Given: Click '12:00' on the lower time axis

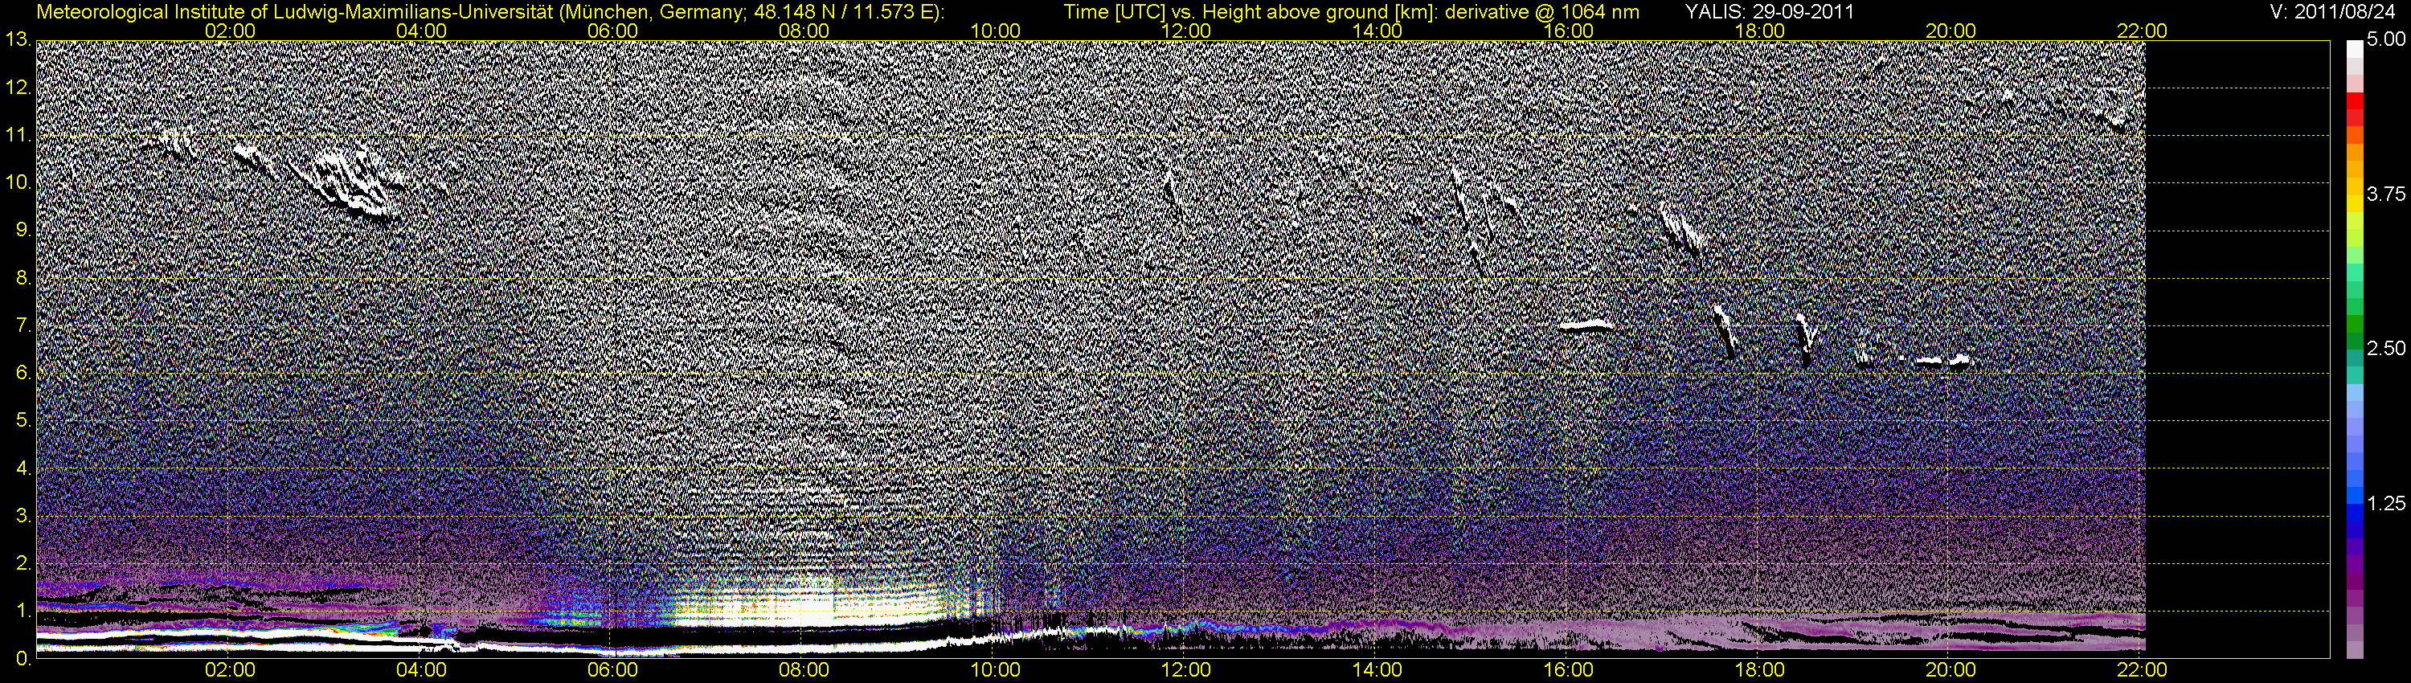Looking at the screenshot, I should click(x=1186, y=670).
